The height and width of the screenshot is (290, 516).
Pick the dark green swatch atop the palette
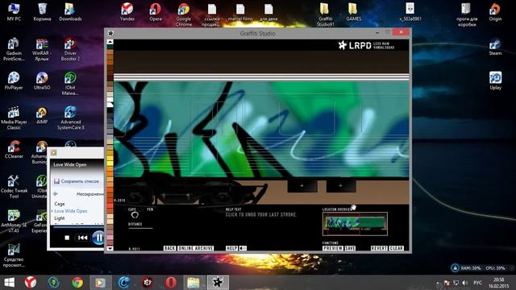110,48
